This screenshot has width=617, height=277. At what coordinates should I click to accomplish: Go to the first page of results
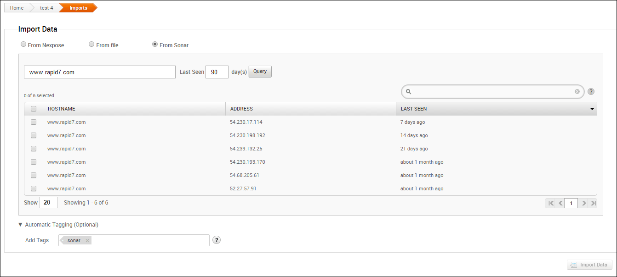[x=551, y=203]
